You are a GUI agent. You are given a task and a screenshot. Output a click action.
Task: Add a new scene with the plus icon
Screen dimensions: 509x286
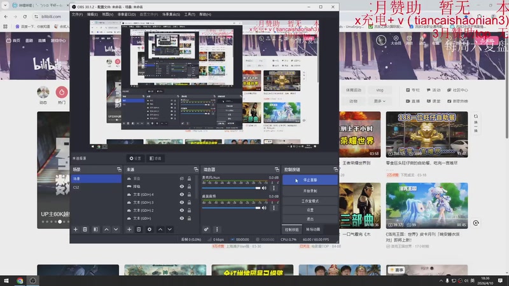click(76, 229)
